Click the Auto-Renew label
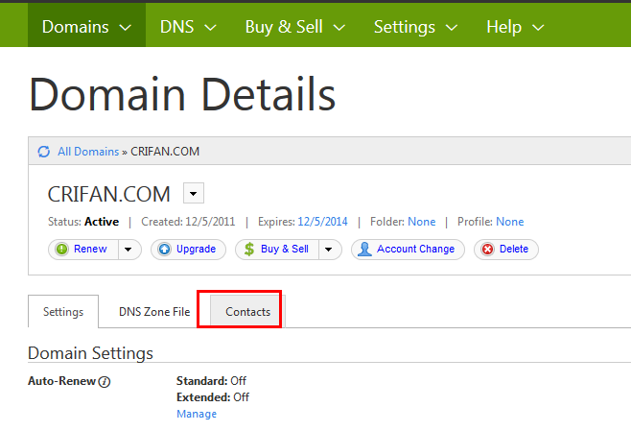This screenshot has width=631, height=431. tap(61, 381)
